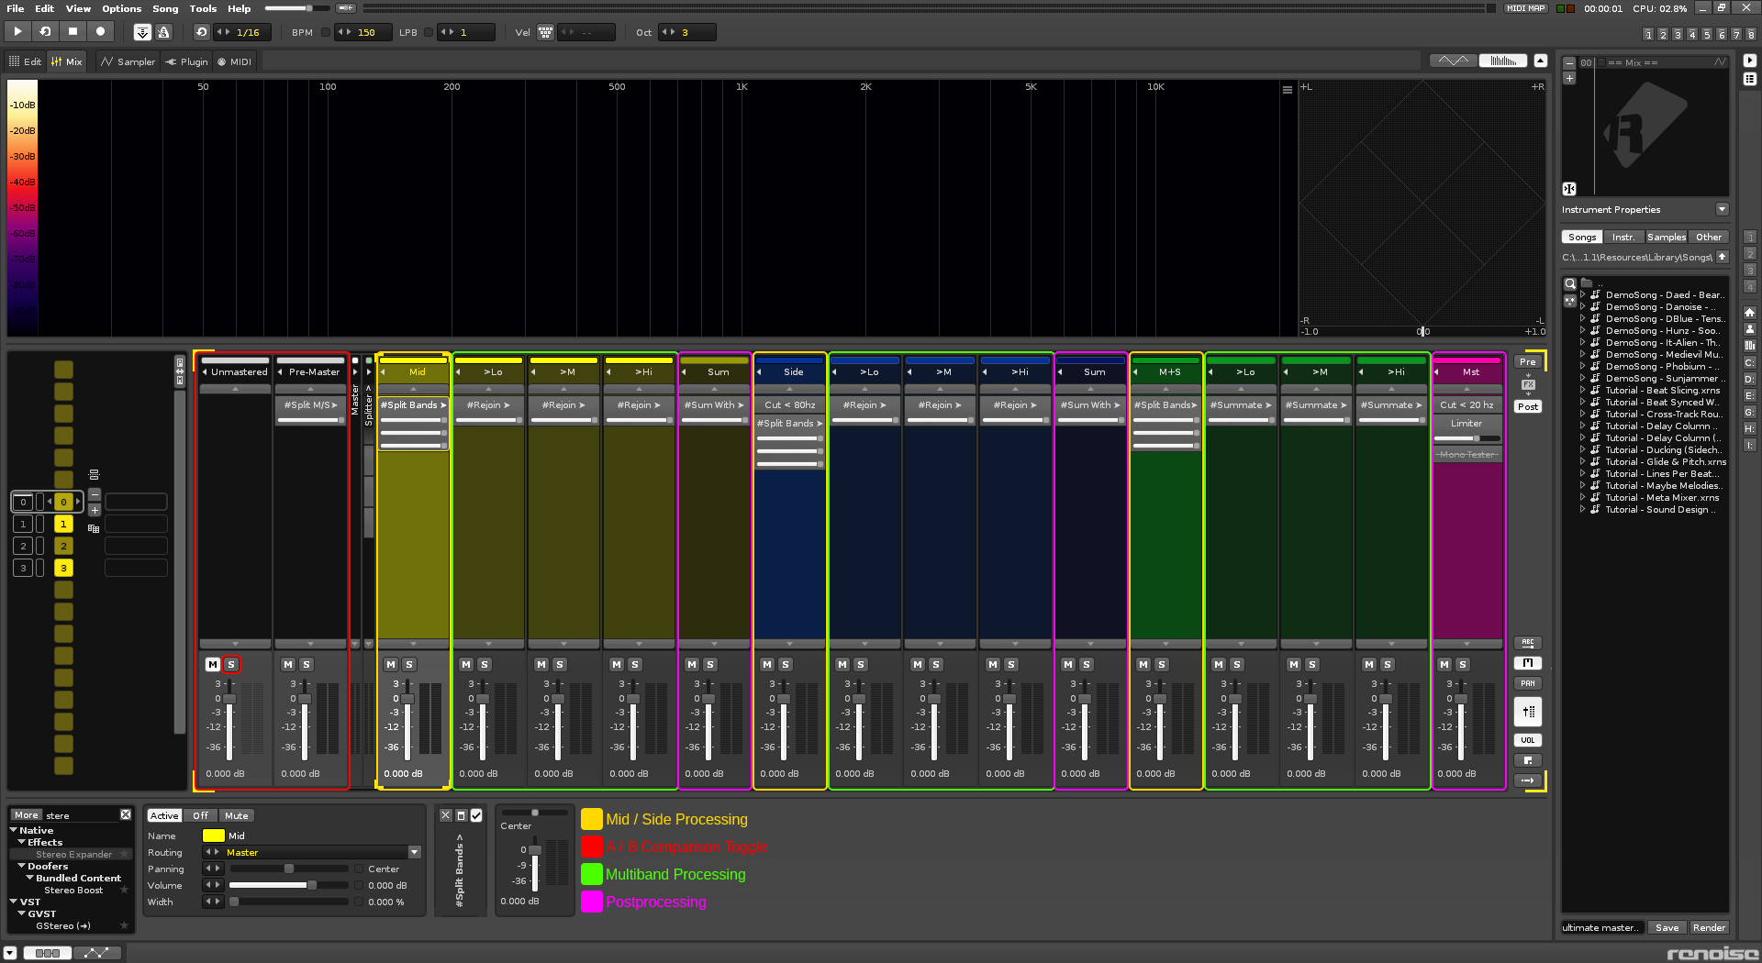Click the Play transport button
Image resolution: width=1762 pixels, height=963 pixels.
point(17,32)
